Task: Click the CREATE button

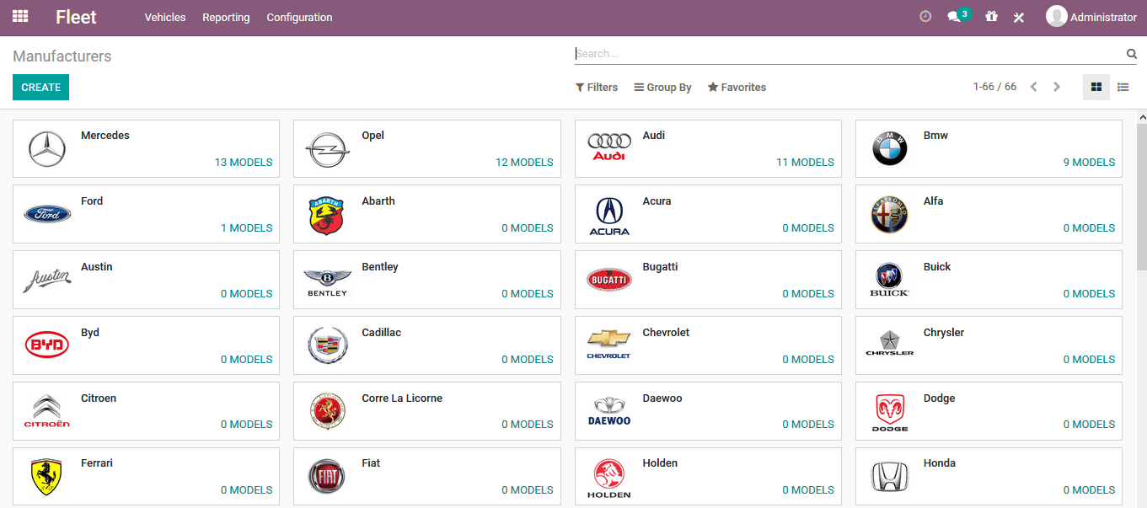Action: (x=40, y=88)
